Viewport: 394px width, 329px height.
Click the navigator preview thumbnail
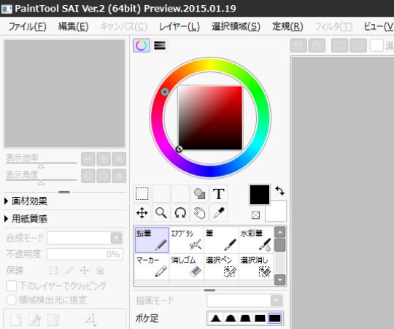[65, 93]
